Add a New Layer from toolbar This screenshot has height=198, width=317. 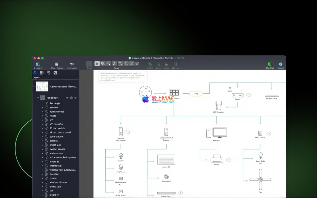point(72,64)
